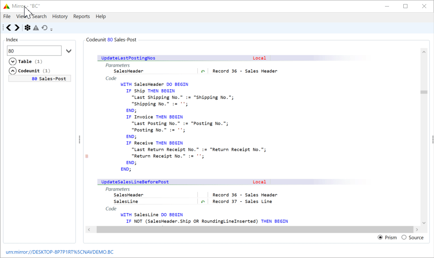Viewport: 434px width, 258px height.
Task: Open the View menu
Action: pos(21,16)
